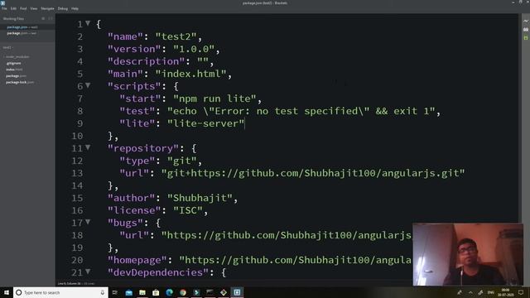Open the Live Preview lightning icon
The height and width of the screenshot is (298, 530).
(x=526, y=21)
